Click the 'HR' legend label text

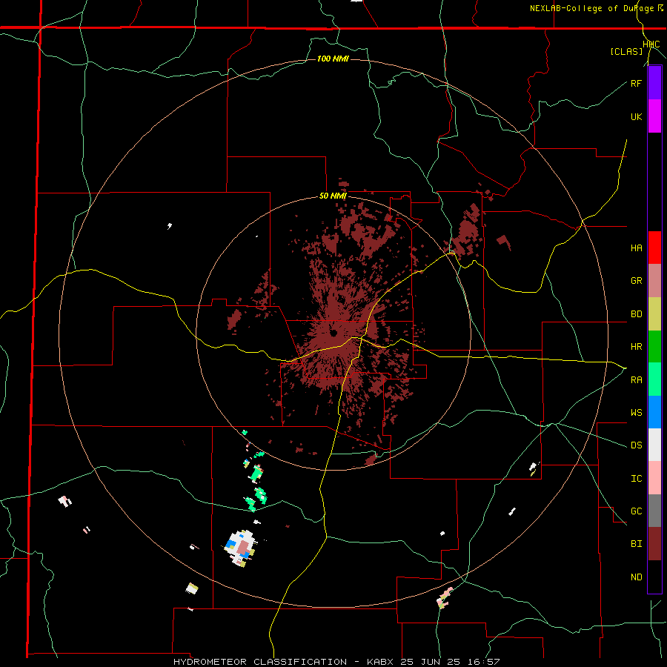pyautogui.click(x=636, y=347)
